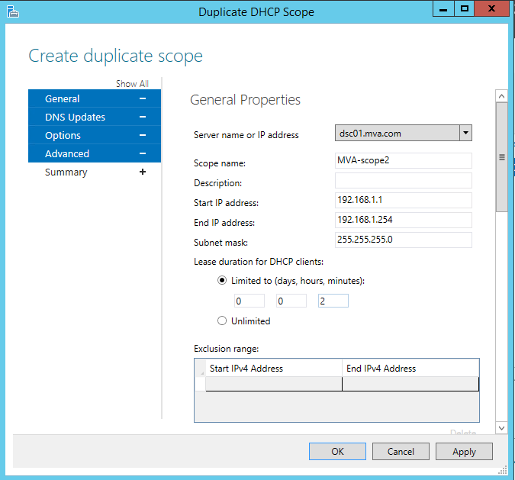
Task: Open the General section
Action: pyautogui.click(x=95, y=98)
